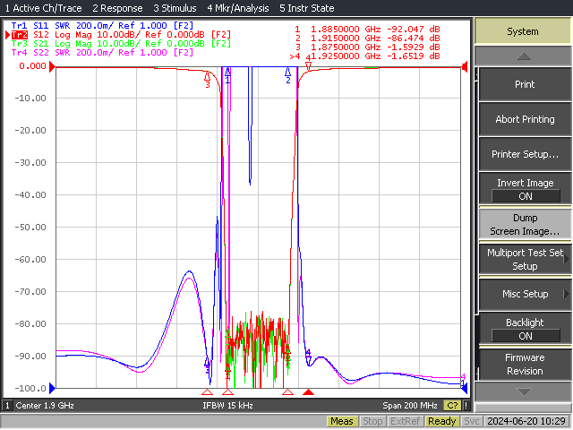Select trace Tr1 S11 SWR label
Viewport: 573px width, 430px height.
102,26
